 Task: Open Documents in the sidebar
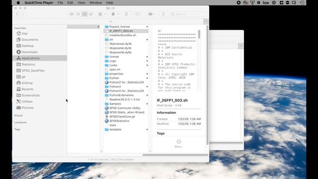pos(30,40)
